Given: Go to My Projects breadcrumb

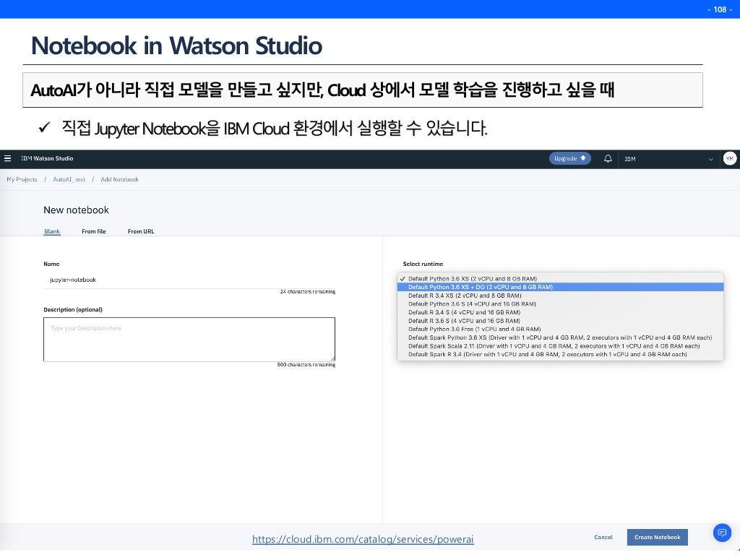Looking at the screenshot, I should point(22,179).
